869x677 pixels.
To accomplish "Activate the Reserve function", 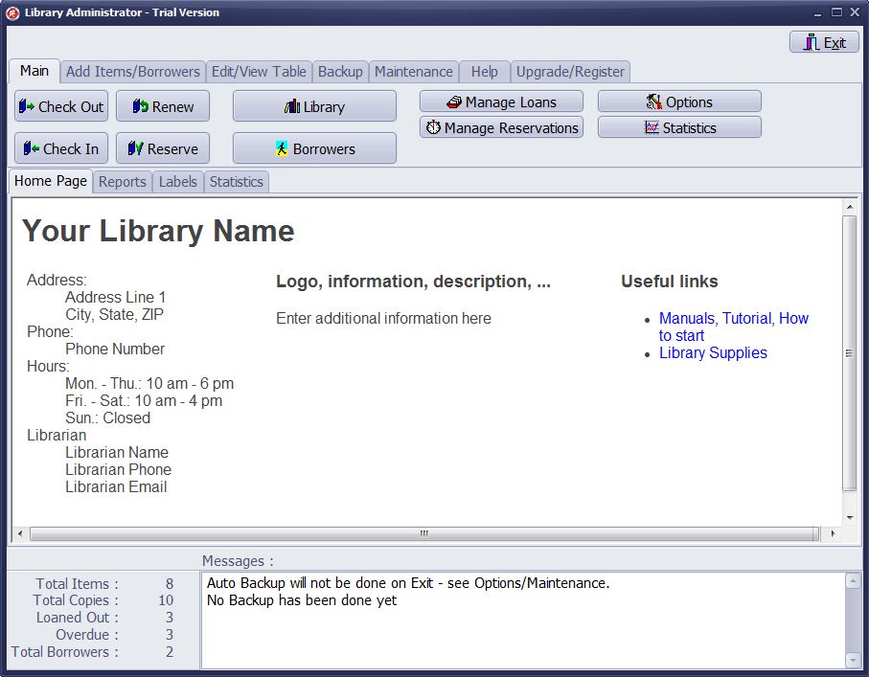I will (163, 148).
